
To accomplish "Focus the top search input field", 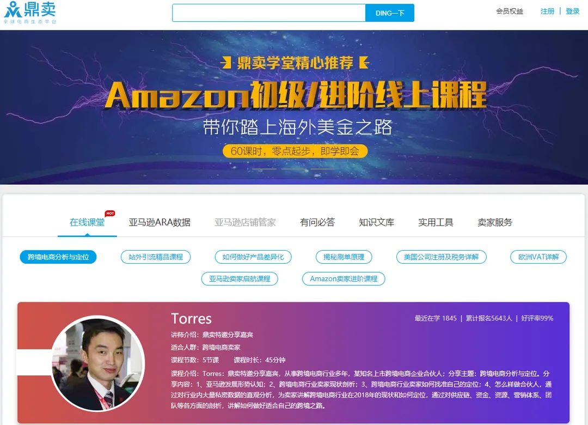I will click(268, 13).
